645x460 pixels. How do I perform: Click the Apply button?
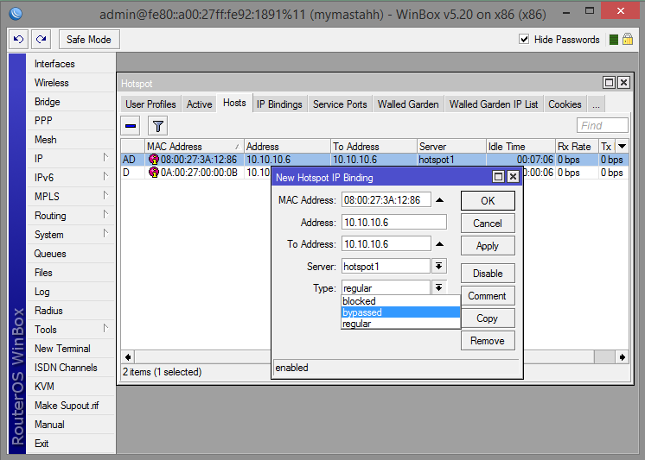[488, 246]
